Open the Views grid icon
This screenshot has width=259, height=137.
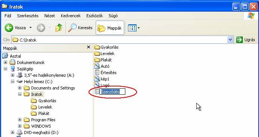(132, 28)
